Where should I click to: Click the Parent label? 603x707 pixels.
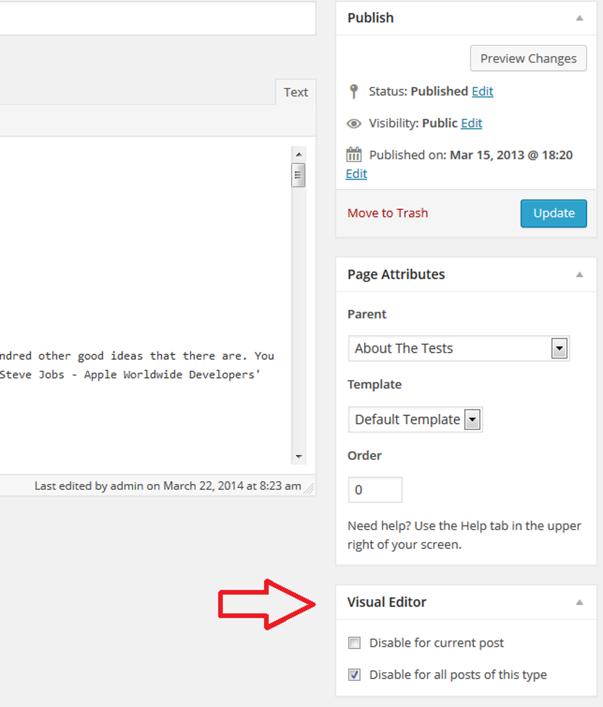(x=367, y=314)
